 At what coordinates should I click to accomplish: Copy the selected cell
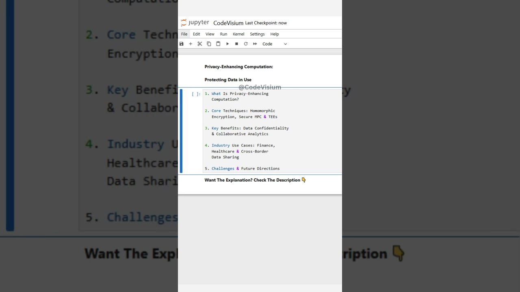(209, 44)
